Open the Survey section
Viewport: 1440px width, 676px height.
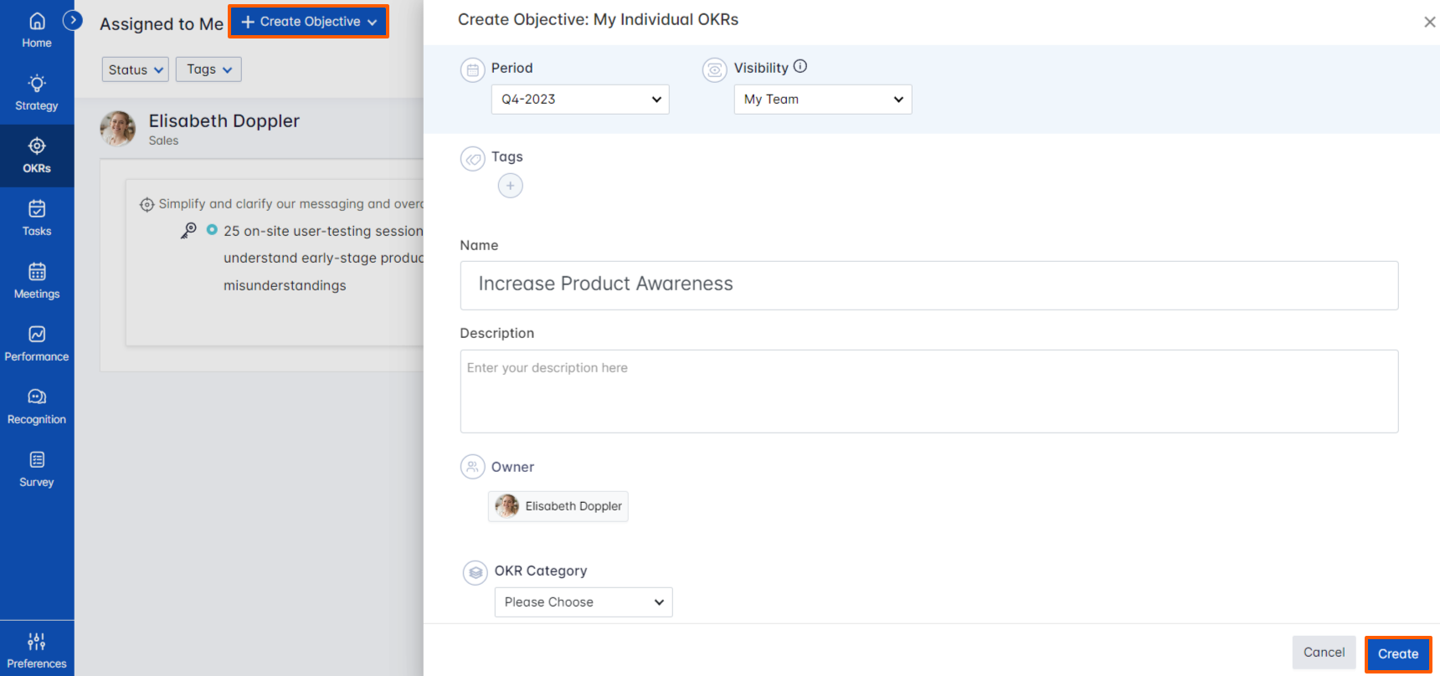point(37,469)
